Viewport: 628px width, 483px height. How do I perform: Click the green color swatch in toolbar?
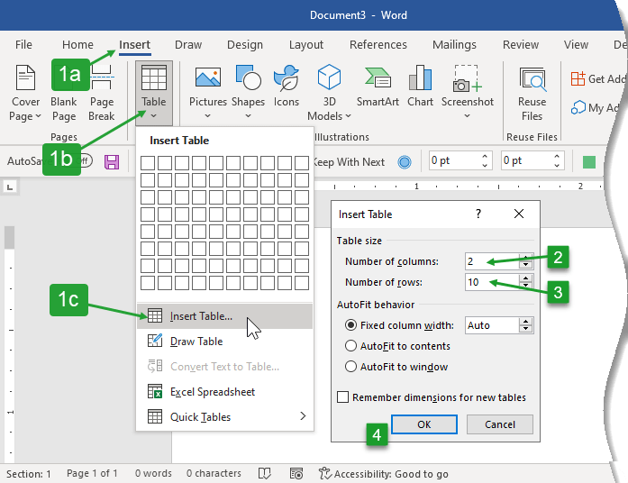point(589,162)
